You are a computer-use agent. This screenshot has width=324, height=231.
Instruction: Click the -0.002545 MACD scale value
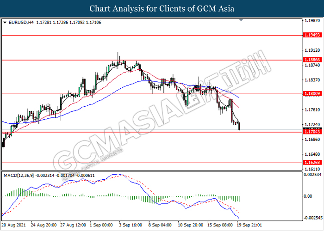(312, 218)
